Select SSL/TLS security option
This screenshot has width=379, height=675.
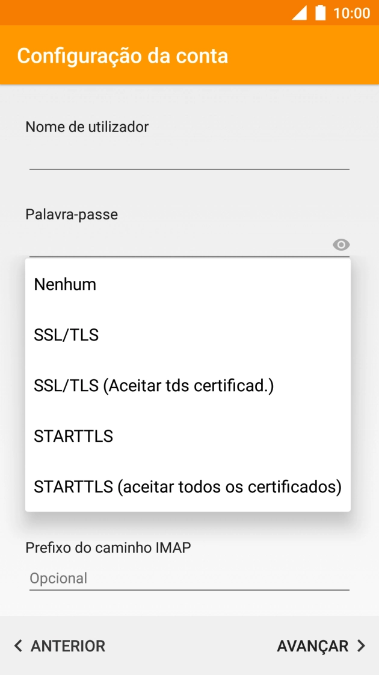tap(66, 334)
